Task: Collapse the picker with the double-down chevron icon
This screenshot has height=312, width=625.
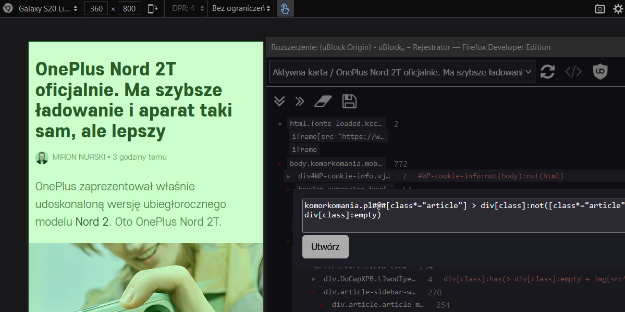Action: click(x=279, y=101)
